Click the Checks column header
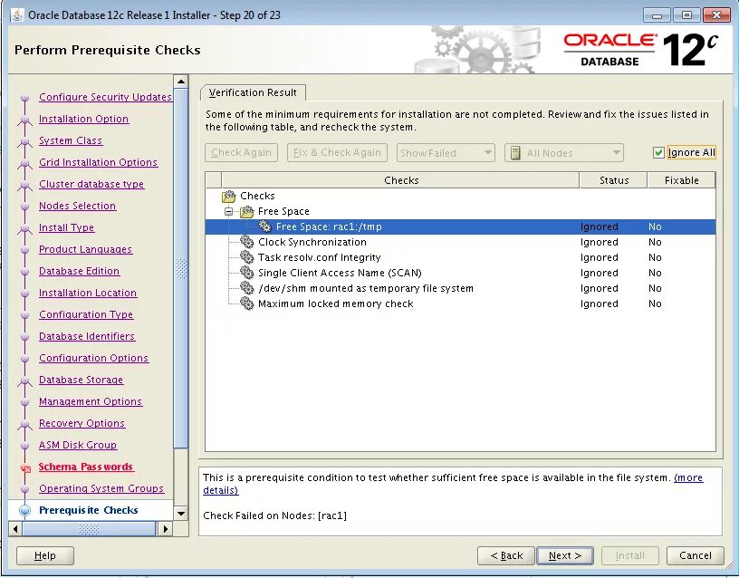Screen dimensions: 739x578 [400, 180]
